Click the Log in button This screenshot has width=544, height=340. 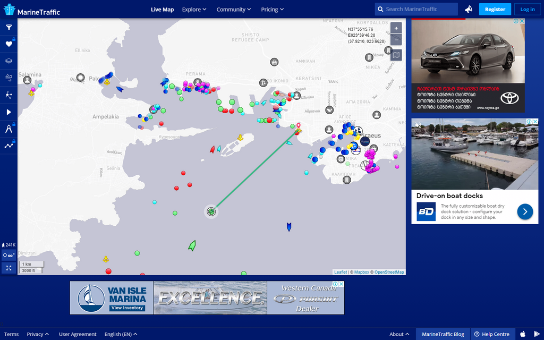[528, 10]
